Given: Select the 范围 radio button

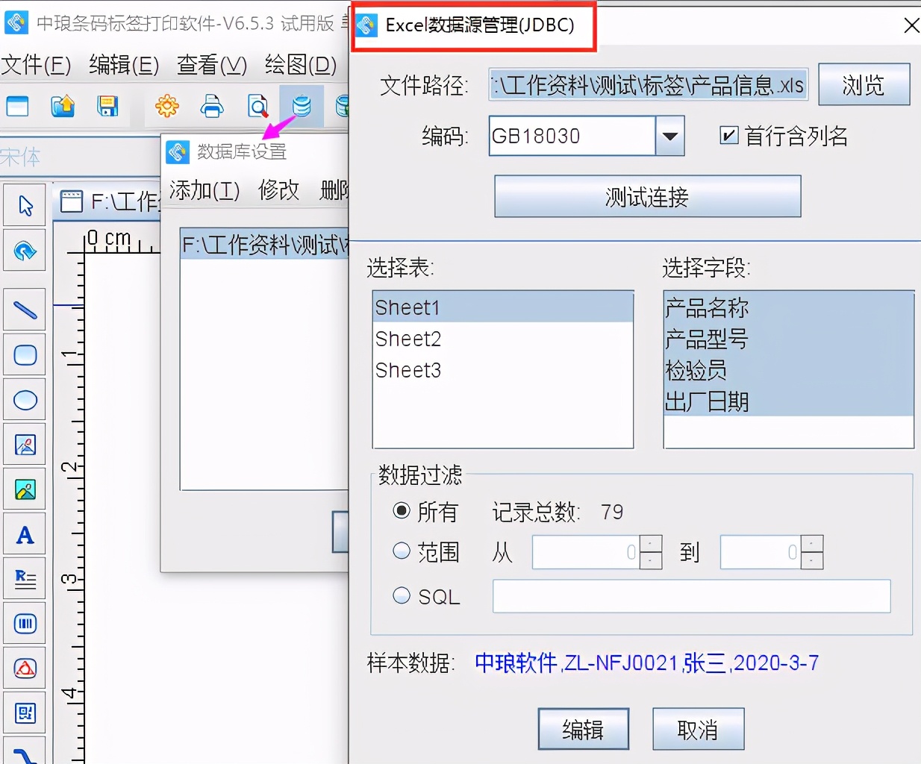Looking at the screenshot, I should tap(402, 552).
